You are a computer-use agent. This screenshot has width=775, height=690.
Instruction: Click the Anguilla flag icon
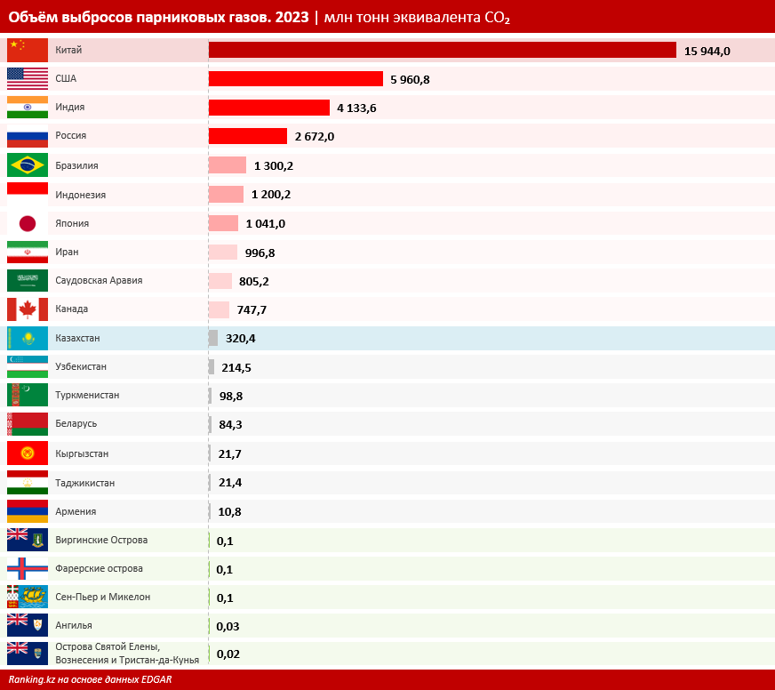(x=28, y=625)
